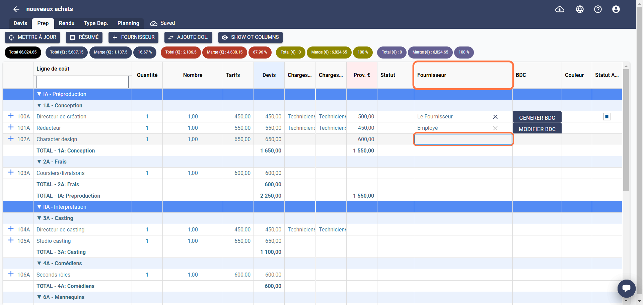Viewport: 643px width, 305px height.
Task: Click the METTRE À JOUR button
Action: point(32,37)
